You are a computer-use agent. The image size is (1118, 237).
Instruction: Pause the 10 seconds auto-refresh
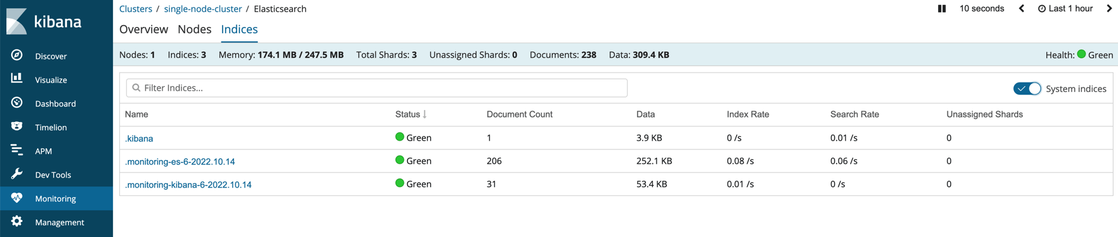click(x=941, y=9)
